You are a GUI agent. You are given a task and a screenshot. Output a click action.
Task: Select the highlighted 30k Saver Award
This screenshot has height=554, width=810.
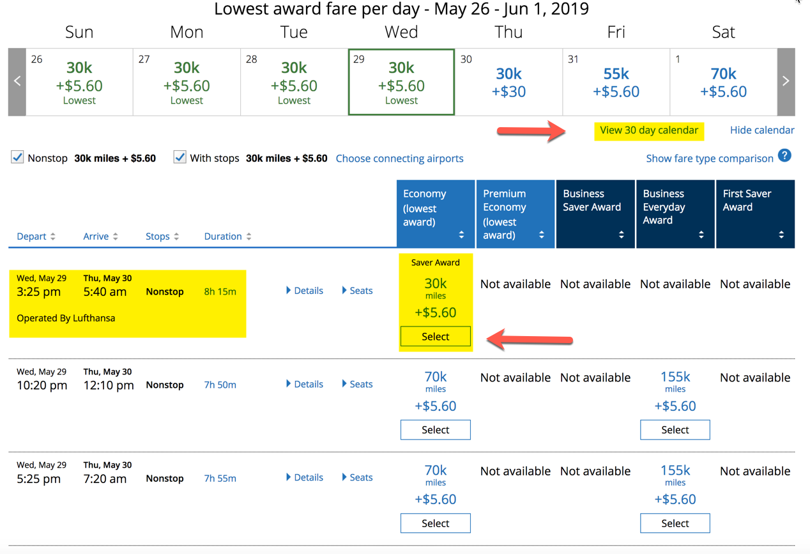coord(435,336)
